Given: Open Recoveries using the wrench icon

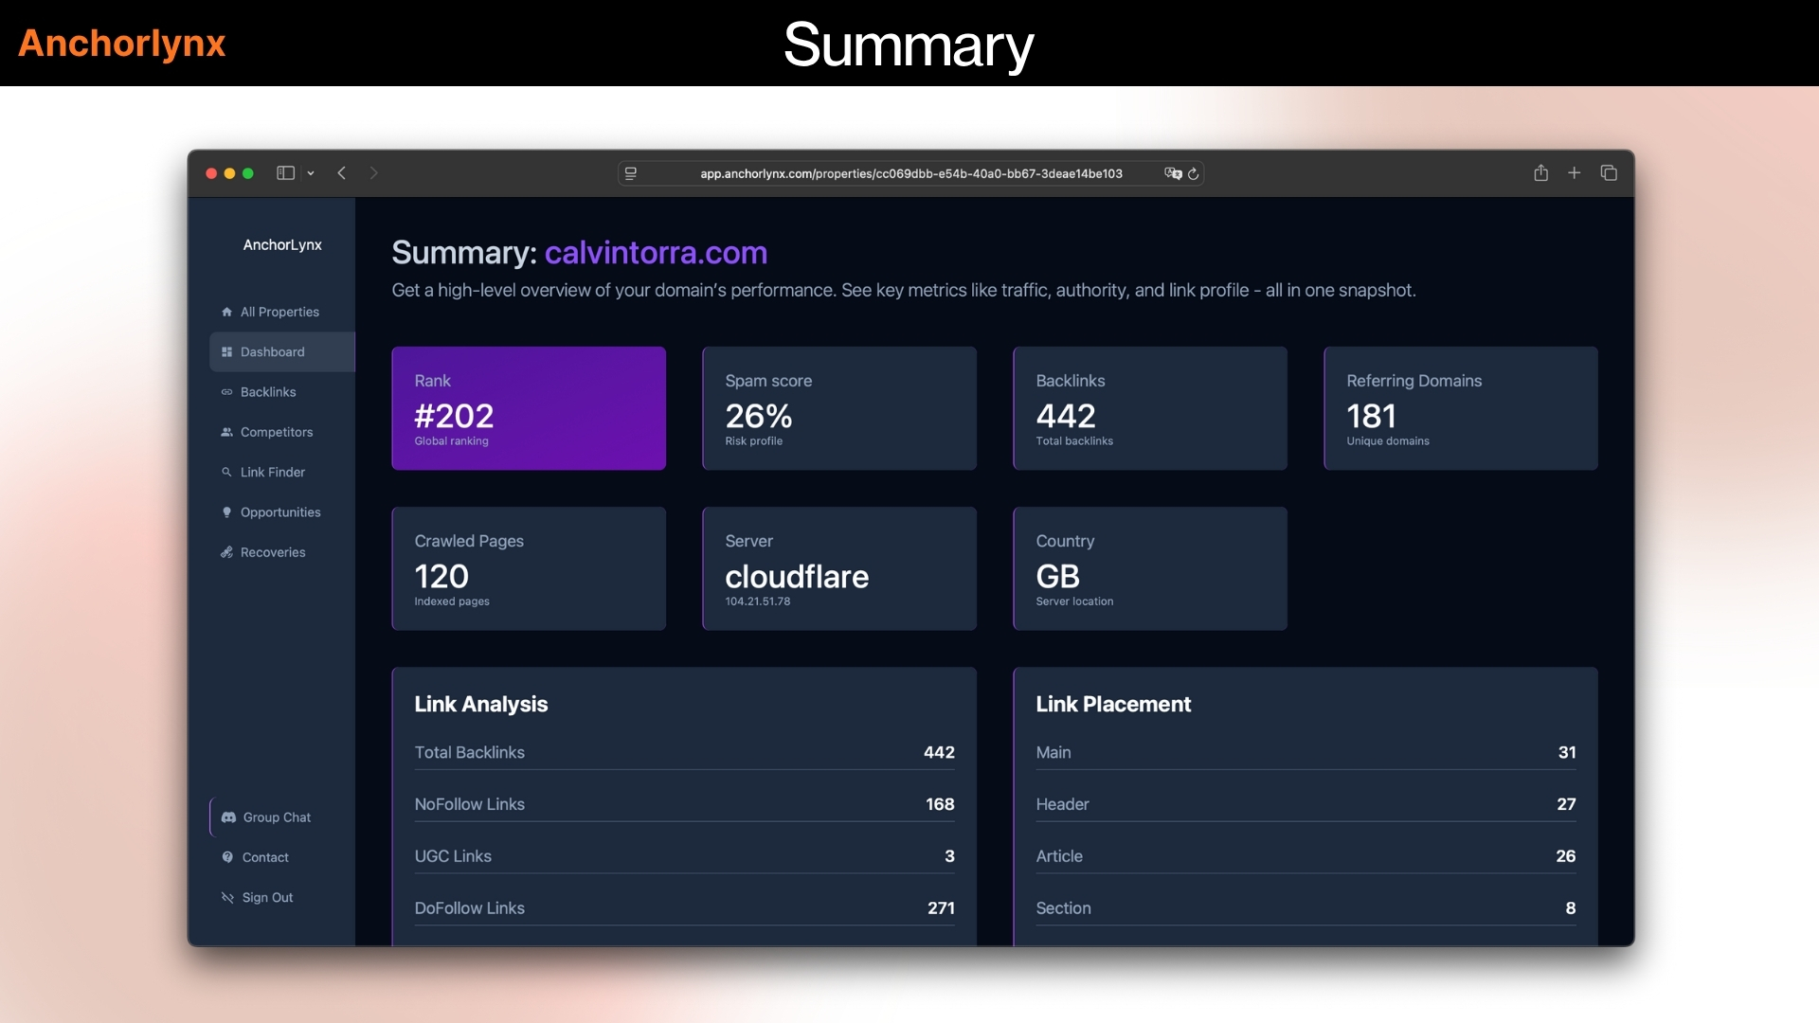Looking at the screenshot, I should tap(226, 552).
